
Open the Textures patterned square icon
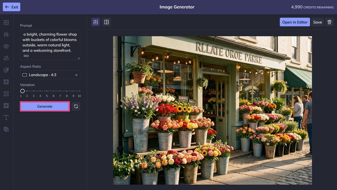pyautogui.click(x=6, y=106)
